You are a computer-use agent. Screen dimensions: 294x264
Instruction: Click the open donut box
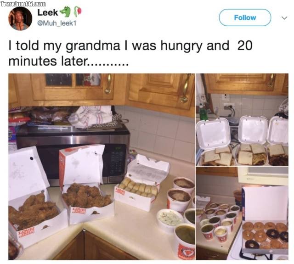265,220
